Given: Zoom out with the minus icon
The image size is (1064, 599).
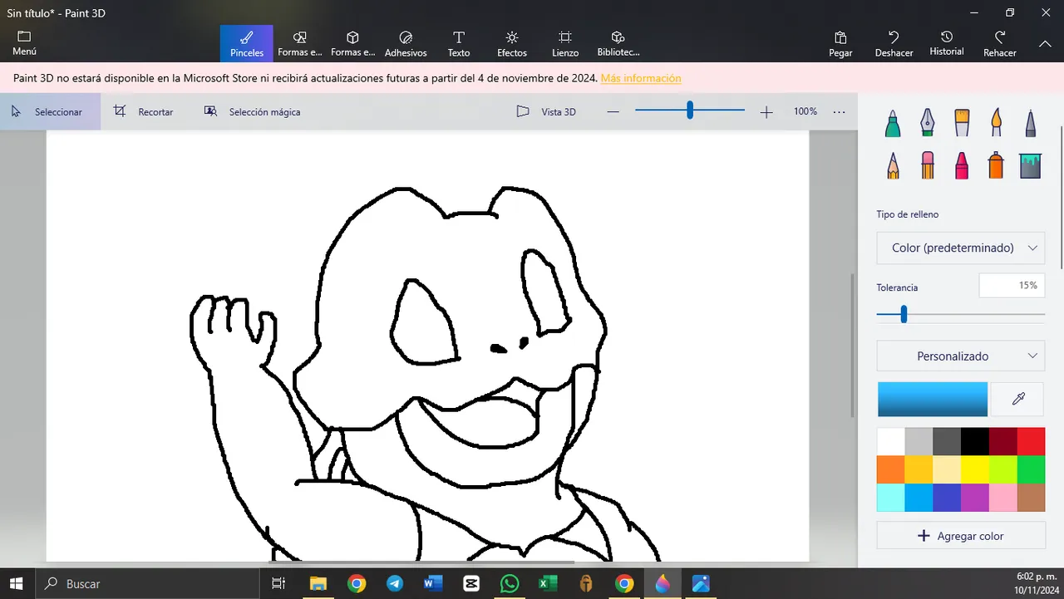Looking at the screenshot, I should pyautogui.click(x=613, y=111).
